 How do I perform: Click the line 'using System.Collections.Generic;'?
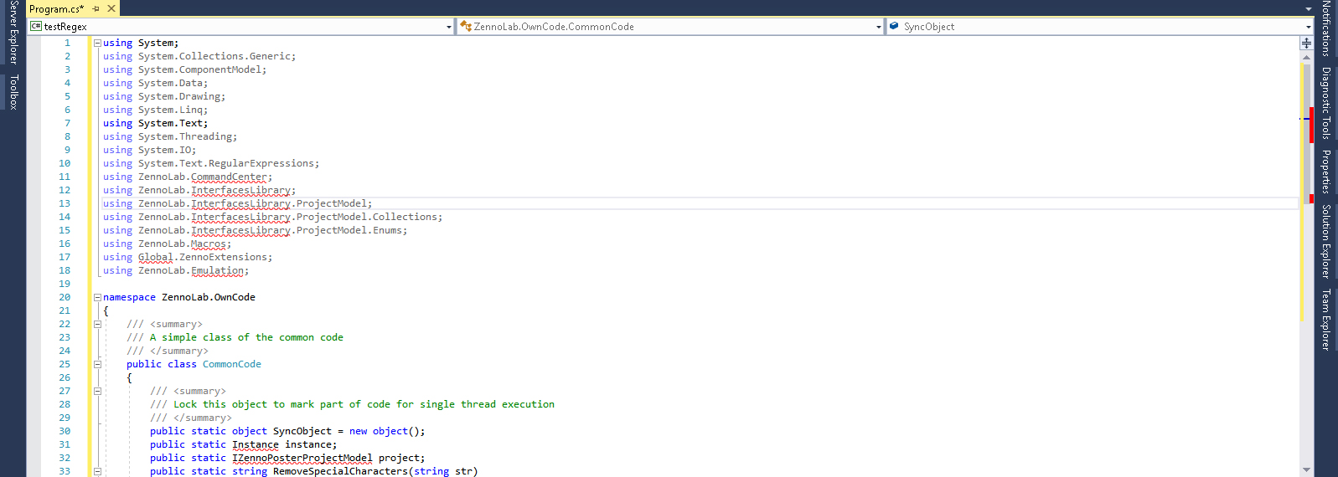point(199,56)
